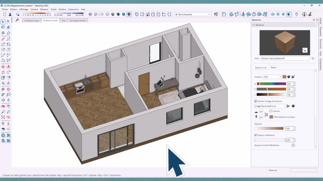Adjust the L lightness stepper
Image resolution: width=323 pixels, height=181 pixels.
pos(294,95)
